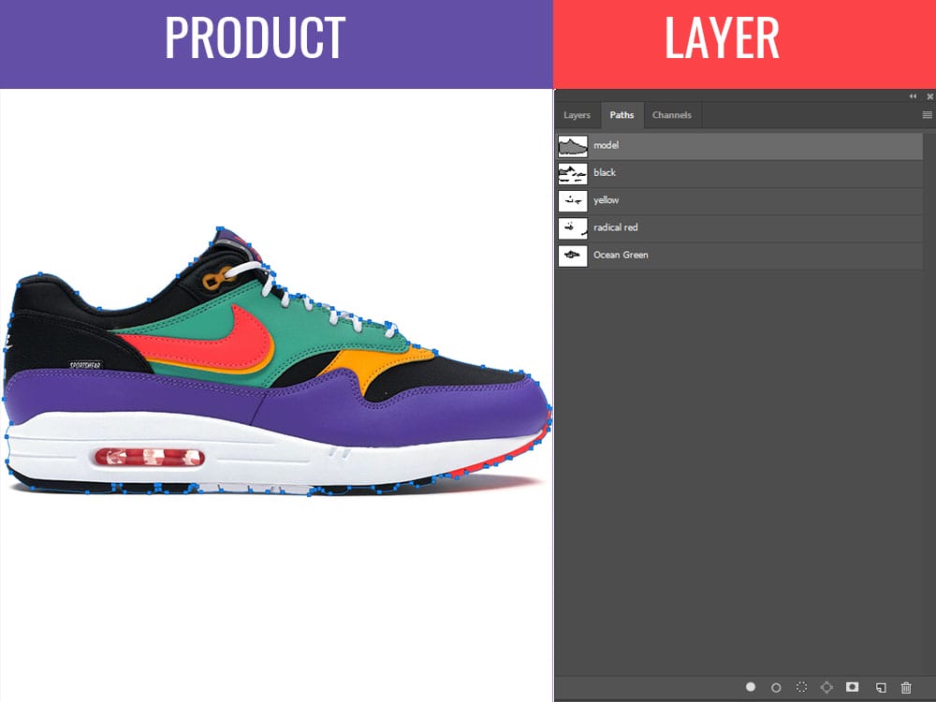Select the Paths tab
Viewport: 936px width, 702px height.
point(622,115)
